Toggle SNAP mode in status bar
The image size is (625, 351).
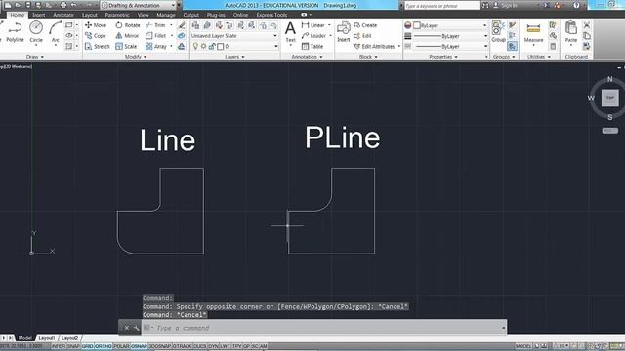click(x=73, y=346)
